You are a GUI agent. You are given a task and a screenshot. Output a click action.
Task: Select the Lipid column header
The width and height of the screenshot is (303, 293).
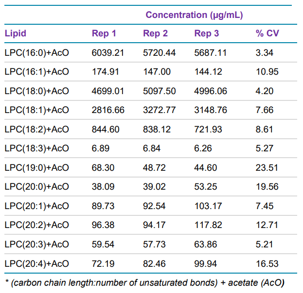tap(16, 33)
